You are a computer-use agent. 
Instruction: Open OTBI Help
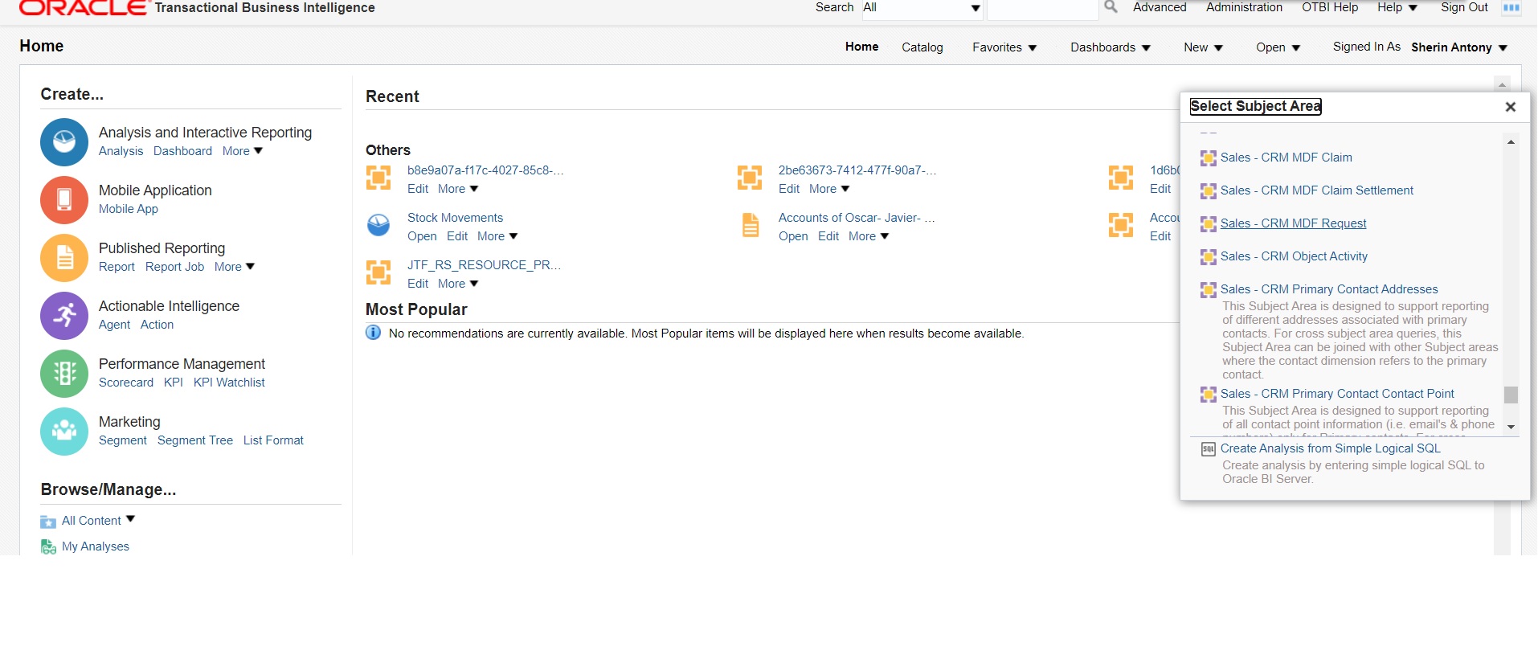click(1330, 7)
